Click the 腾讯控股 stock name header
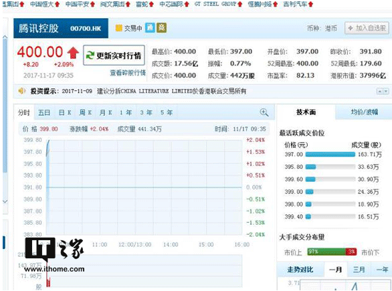Screen dimensions: 392x291 click(x=39, y=28)
